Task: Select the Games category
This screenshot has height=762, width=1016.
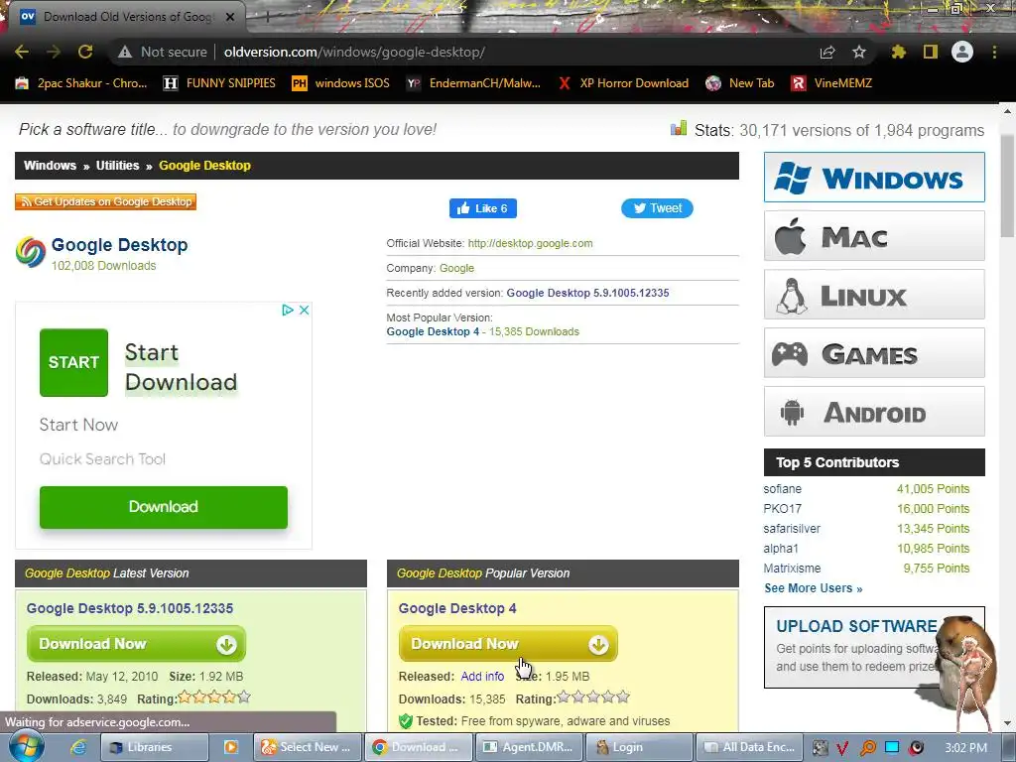Action: 874,353
